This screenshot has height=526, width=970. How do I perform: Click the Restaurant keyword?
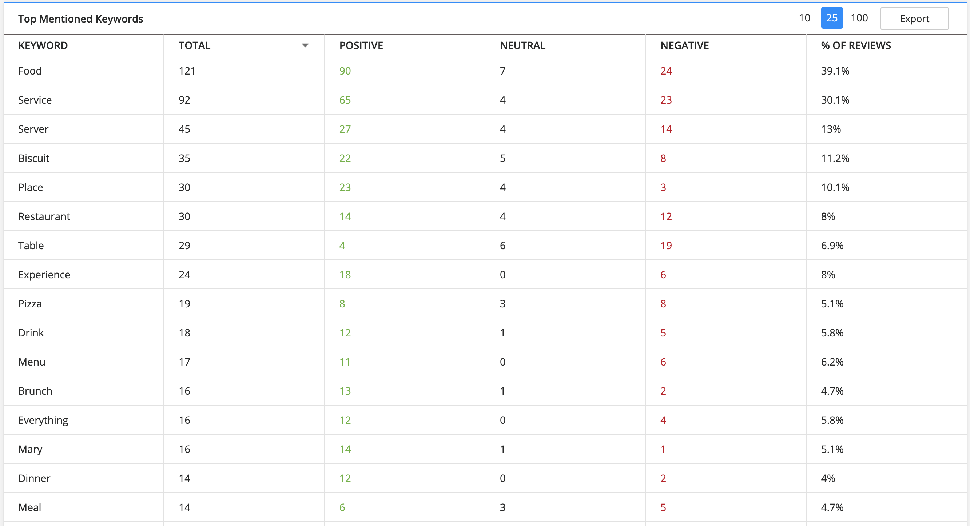[x=44, y=216]
